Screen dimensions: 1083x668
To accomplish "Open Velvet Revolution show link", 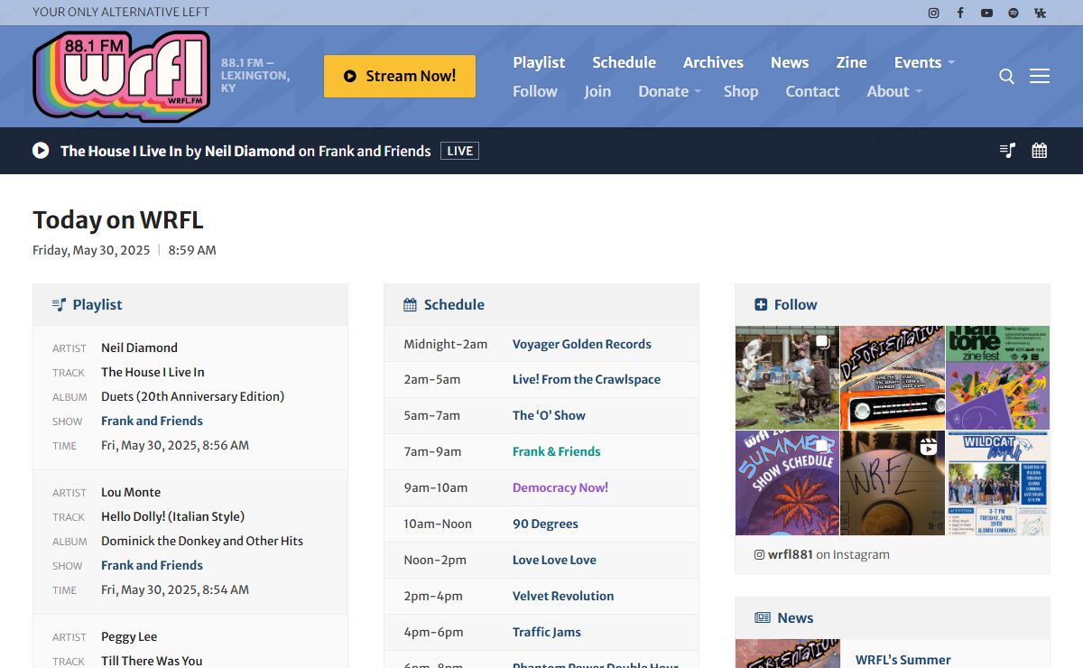I will coord(563,596).
